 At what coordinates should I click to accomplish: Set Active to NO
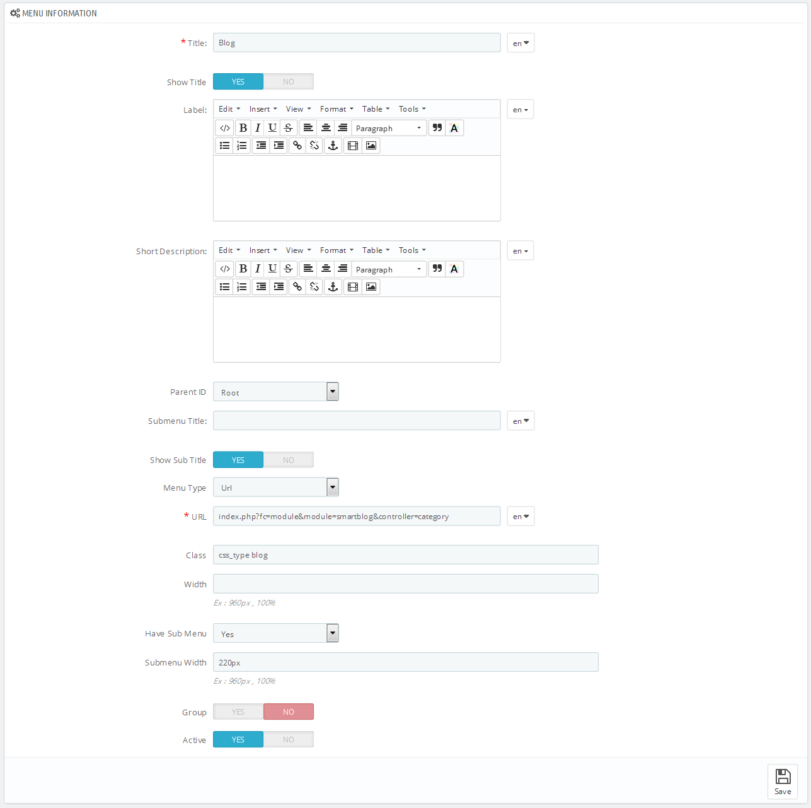click(x=289, y=740)
